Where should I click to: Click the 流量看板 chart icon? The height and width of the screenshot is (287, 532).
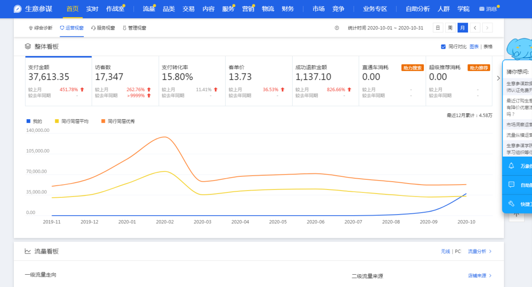[28, 251]
